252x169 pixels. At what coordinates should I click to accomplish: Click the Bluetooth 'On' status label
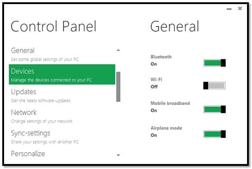tap(154, 64)
